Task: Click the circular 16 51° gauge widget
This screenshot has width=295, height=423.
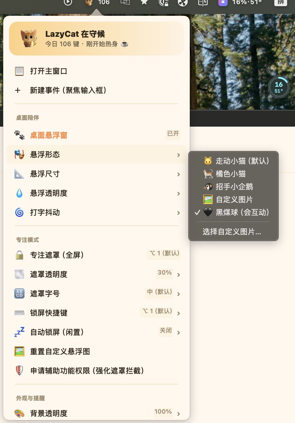Action: tap(279, 87)
